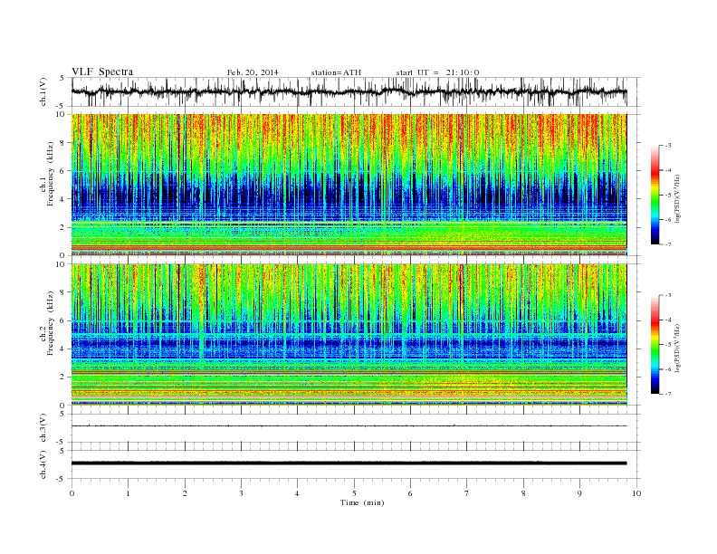The height and width of the screenshot is (554, 717).
Task: Click time-axis tick label "5"
Action: click(354, 493)
